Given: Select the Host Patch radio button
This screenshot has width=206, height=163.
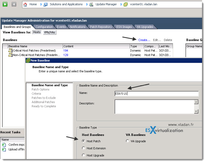Looking at the screenshot, I should tap(84, 141).
